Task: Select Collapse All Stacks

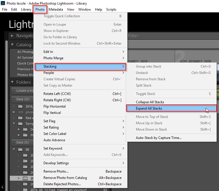Action: click(x=150, y=102)
